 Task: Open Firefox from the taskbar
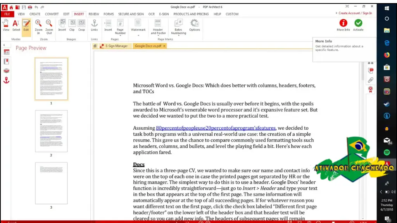point(387,55)
